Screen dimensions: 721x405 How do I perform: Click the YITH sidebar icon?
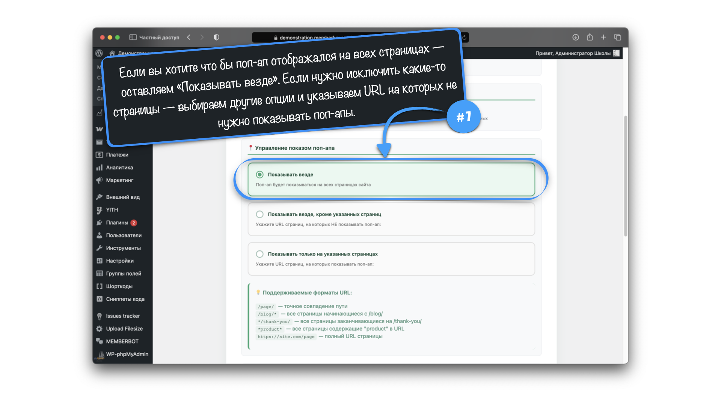[x=99, y=210]
